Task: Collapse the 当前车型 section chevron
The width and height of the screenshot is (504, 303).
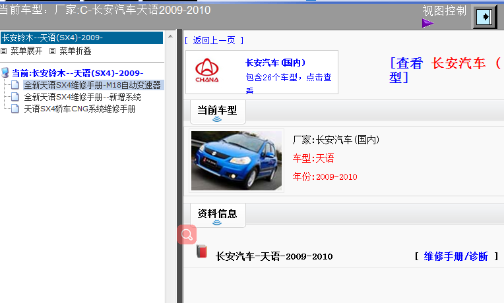Action: point(217,119)
